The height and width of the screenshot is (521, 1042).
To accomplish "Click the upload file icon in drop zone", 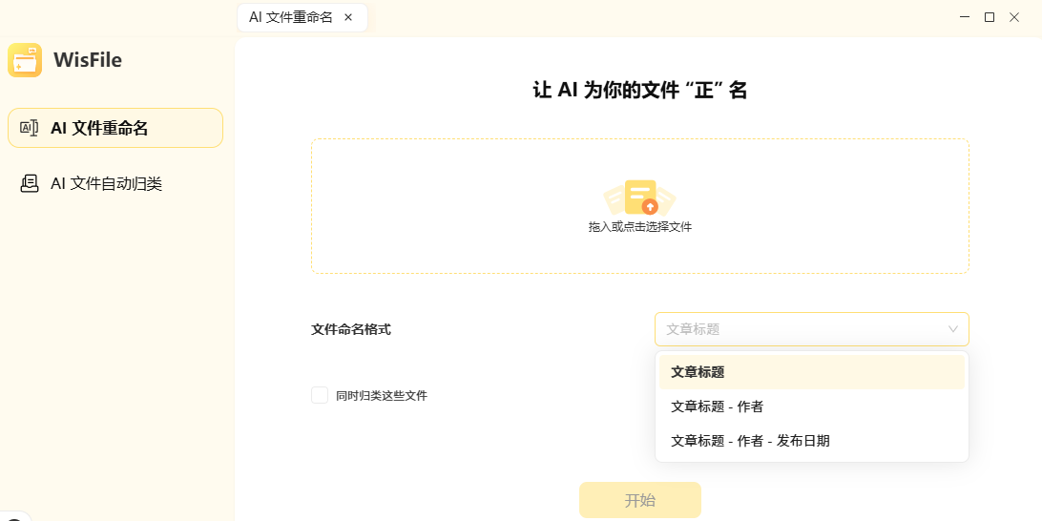I will 640,198.
